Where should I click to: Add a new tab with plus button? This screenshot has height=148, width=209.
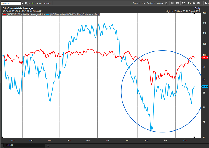[x=48, y=145]
